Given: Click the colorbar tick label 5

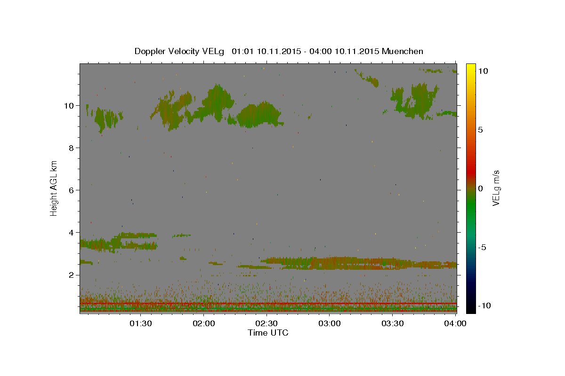Looking at the screenshot, I should pyautogui.click(x=480, y=130).
